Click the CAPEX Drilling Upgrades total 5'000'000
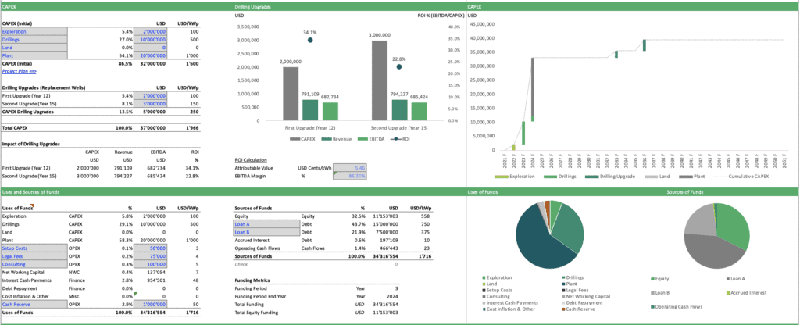The height and width of the screenshot is (325, 800). point(152,111)
